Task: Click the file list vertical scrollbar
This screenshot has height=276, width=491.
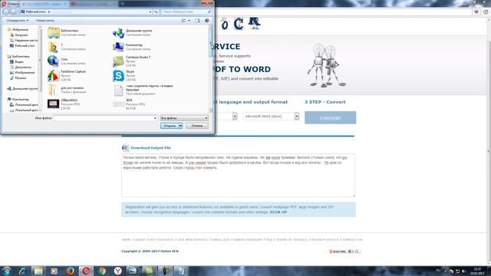Action: pos(211,69)
